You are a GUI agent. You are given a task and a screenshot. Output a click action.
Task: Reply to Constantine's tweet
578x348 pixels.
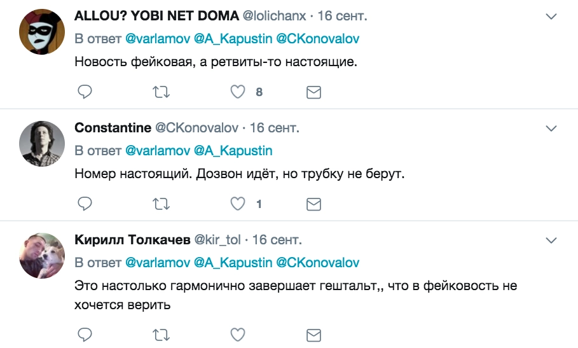coord(85,204)
